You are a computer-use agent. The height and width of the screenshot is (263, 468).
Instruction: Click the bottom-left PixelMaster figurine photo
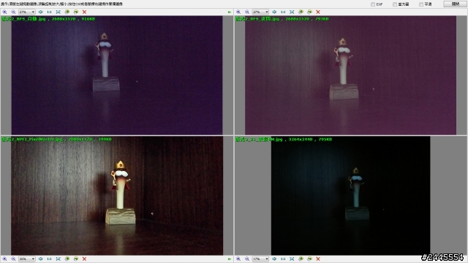coord(117,196)
